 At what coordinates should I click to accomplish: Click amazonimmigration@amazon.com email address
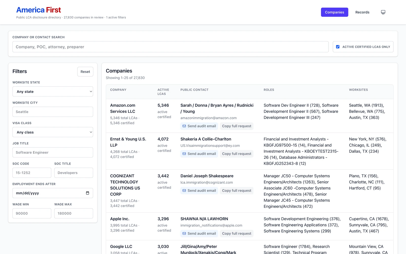coord(209,118)
